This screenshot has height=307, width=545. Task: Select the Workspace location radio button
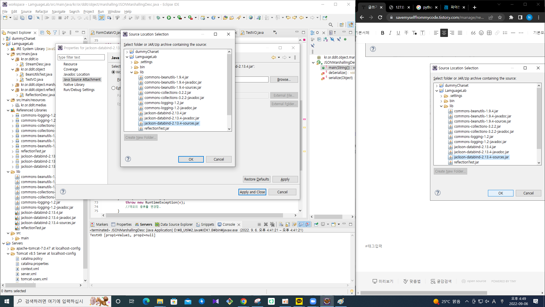pyautogui.click(x=114, y=72)
